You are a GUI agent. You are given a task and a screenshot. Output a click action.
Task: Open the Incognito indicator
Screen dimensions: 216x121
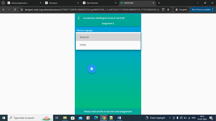tap(181, 10)
